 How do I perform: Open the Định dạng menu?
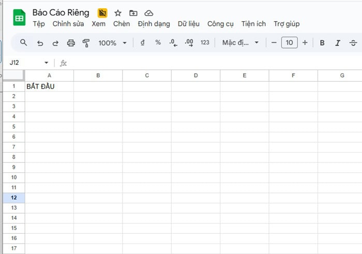click(x=154, y=24)
